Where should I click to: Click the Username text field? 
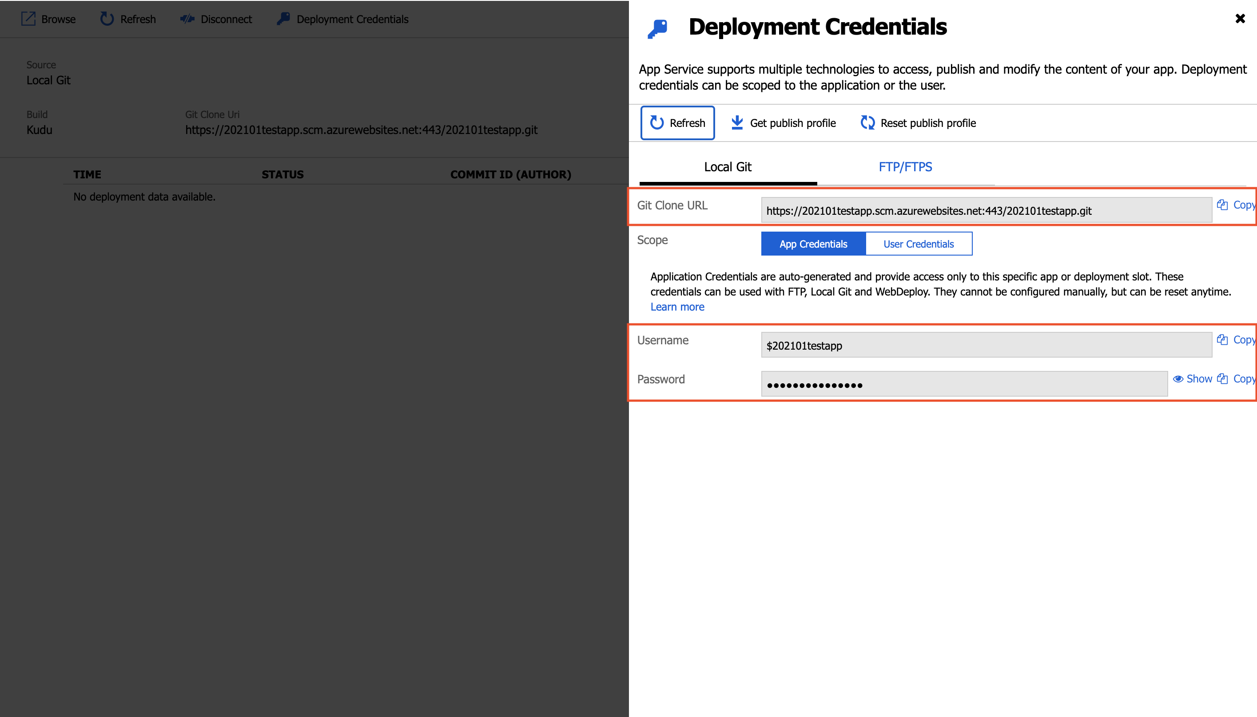point(986,345)
